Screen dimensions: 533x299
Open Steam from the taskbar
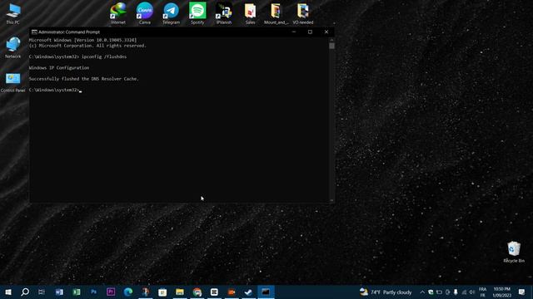248,292
